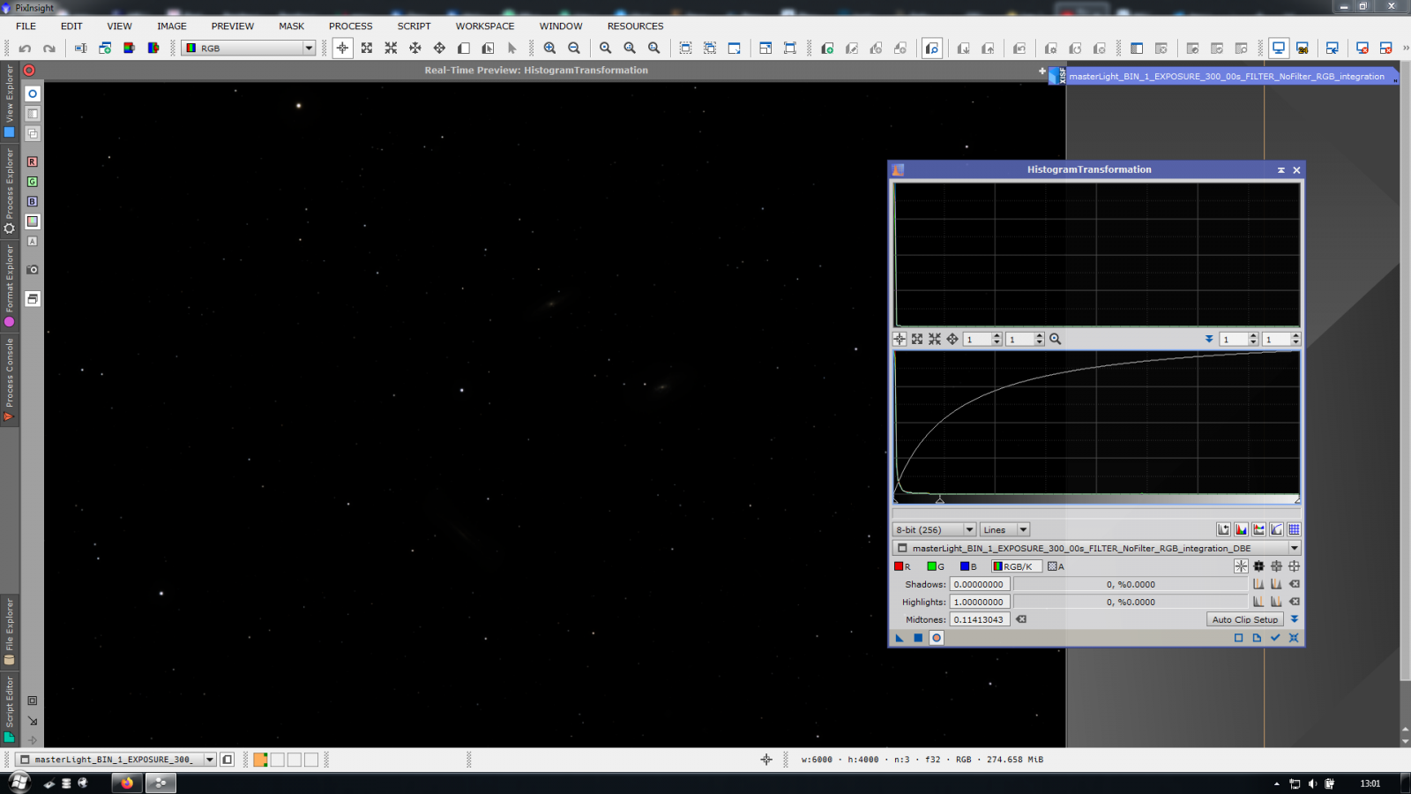Click the Redo arrow in main toolbar
Image resolution: width=1411 pixels, height=794 pixels.
[49, 49]
